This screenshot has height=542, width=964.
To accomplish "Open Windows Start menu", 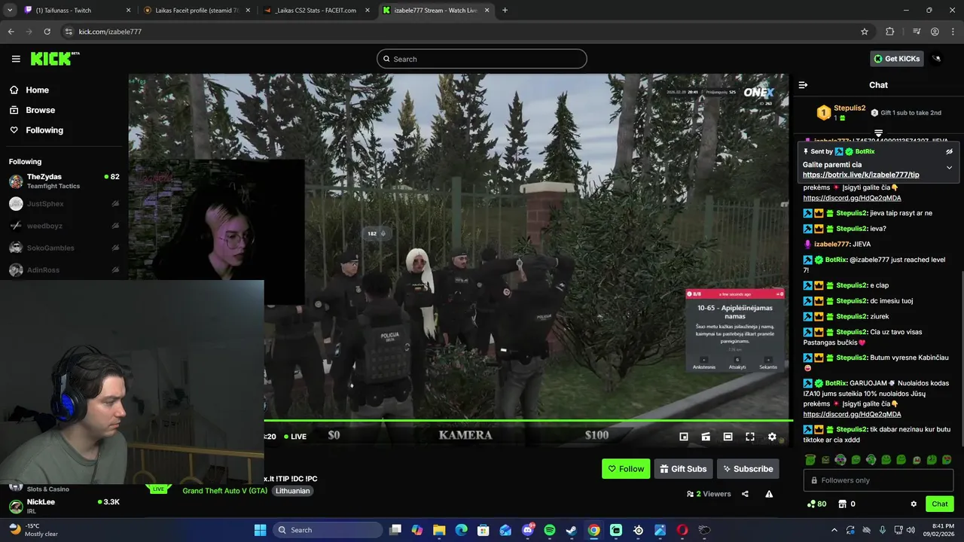I will pyautogui.click(x=261, y=530).
